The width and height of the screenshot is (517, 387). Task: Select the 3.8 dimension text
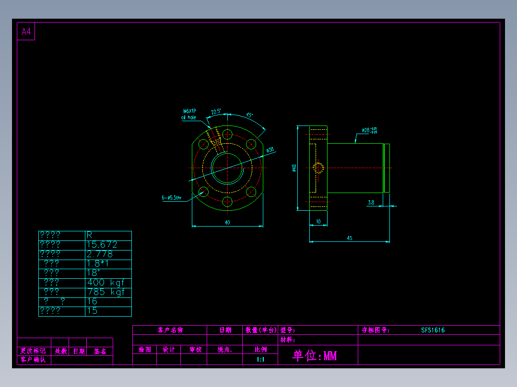[x=371, y=202]
